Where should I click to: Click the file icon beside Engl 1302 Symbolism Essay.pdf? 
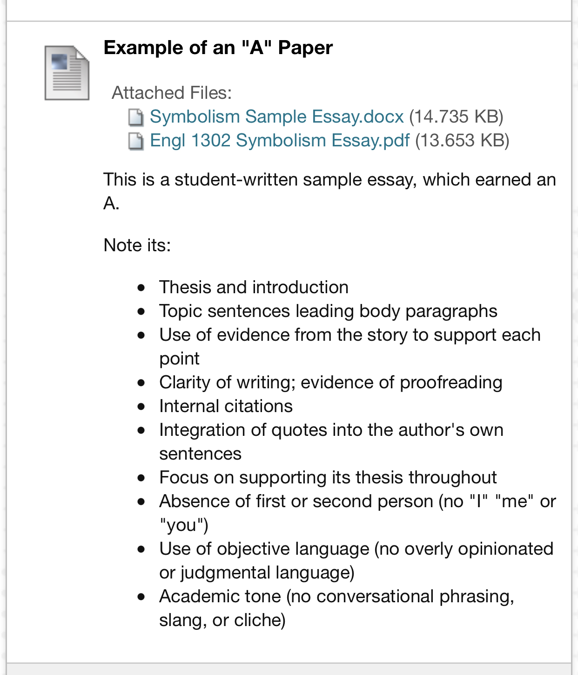pos(135,141)
